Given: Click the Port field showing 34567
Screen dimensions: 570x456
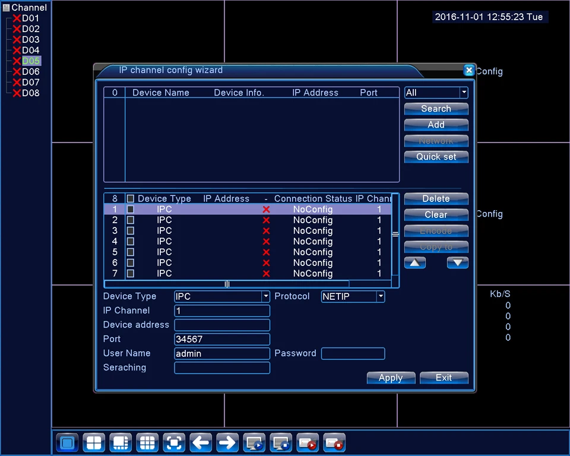Looking at the screenshot, I should (222, 339).
